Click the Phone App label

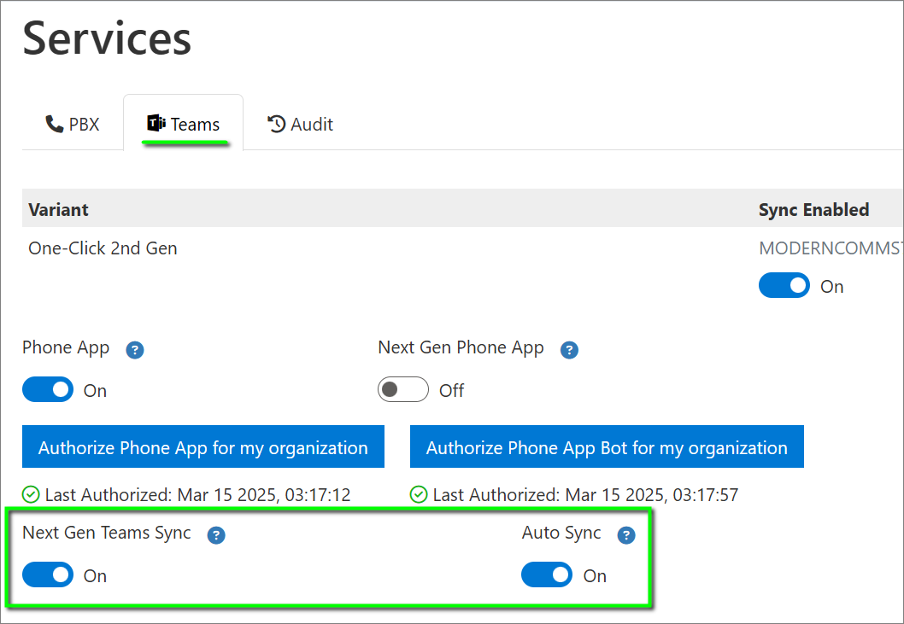pyautogui.click(x=66, y=348)
